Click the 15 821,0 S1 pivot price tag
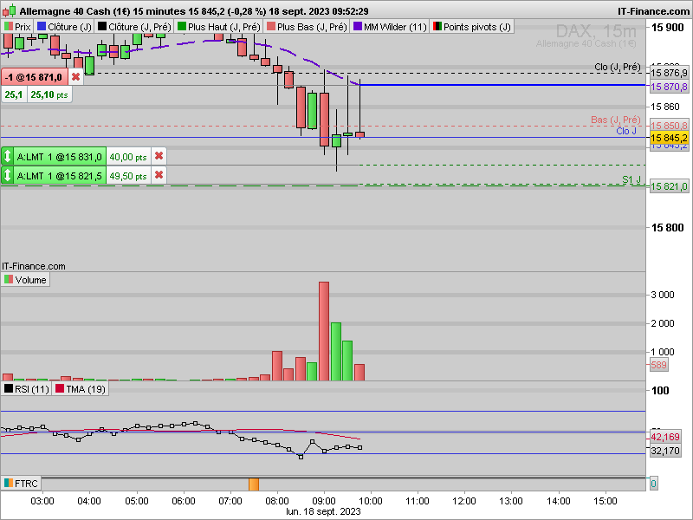 pyautogui.click(x=669, y=186)
